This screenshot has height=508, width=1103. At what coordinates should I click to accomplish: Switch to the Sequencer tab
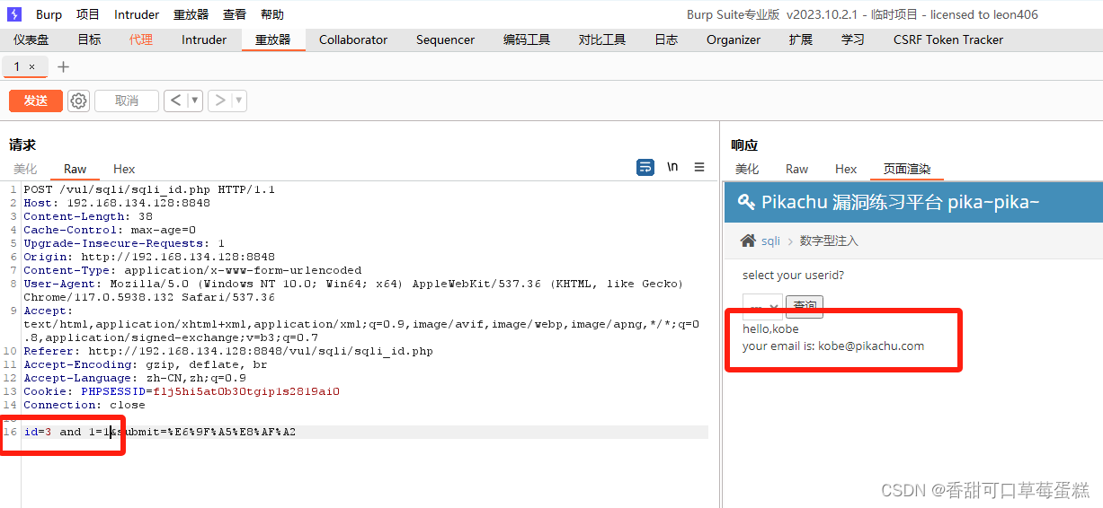tap(445, 39)
